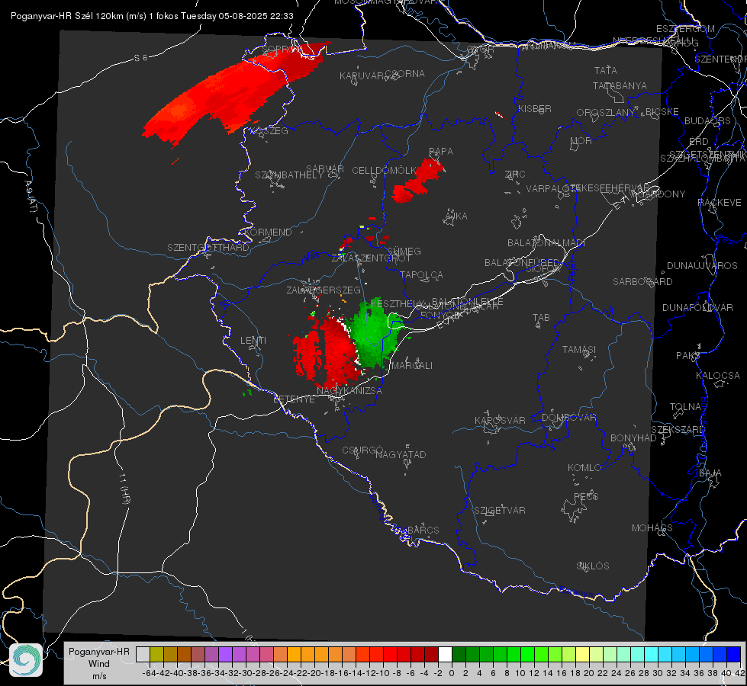Click the TAPOLCA city label
The width and height of the screenshot is (747, 686).
coord(421,274)
